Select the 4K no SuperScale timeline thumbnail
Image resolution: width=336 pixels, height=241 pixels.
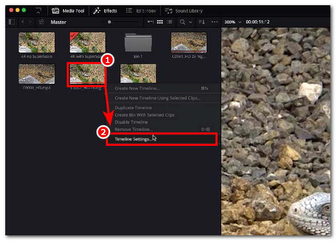tap(37, 42)
